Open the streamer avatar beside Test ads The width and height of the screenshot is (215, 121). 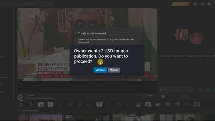[x=21, y=97]
